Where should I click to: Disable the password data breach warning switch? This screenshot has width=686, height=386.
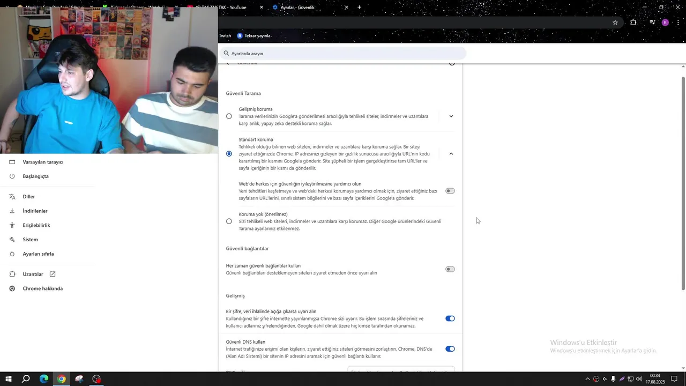tap(450, 318)
